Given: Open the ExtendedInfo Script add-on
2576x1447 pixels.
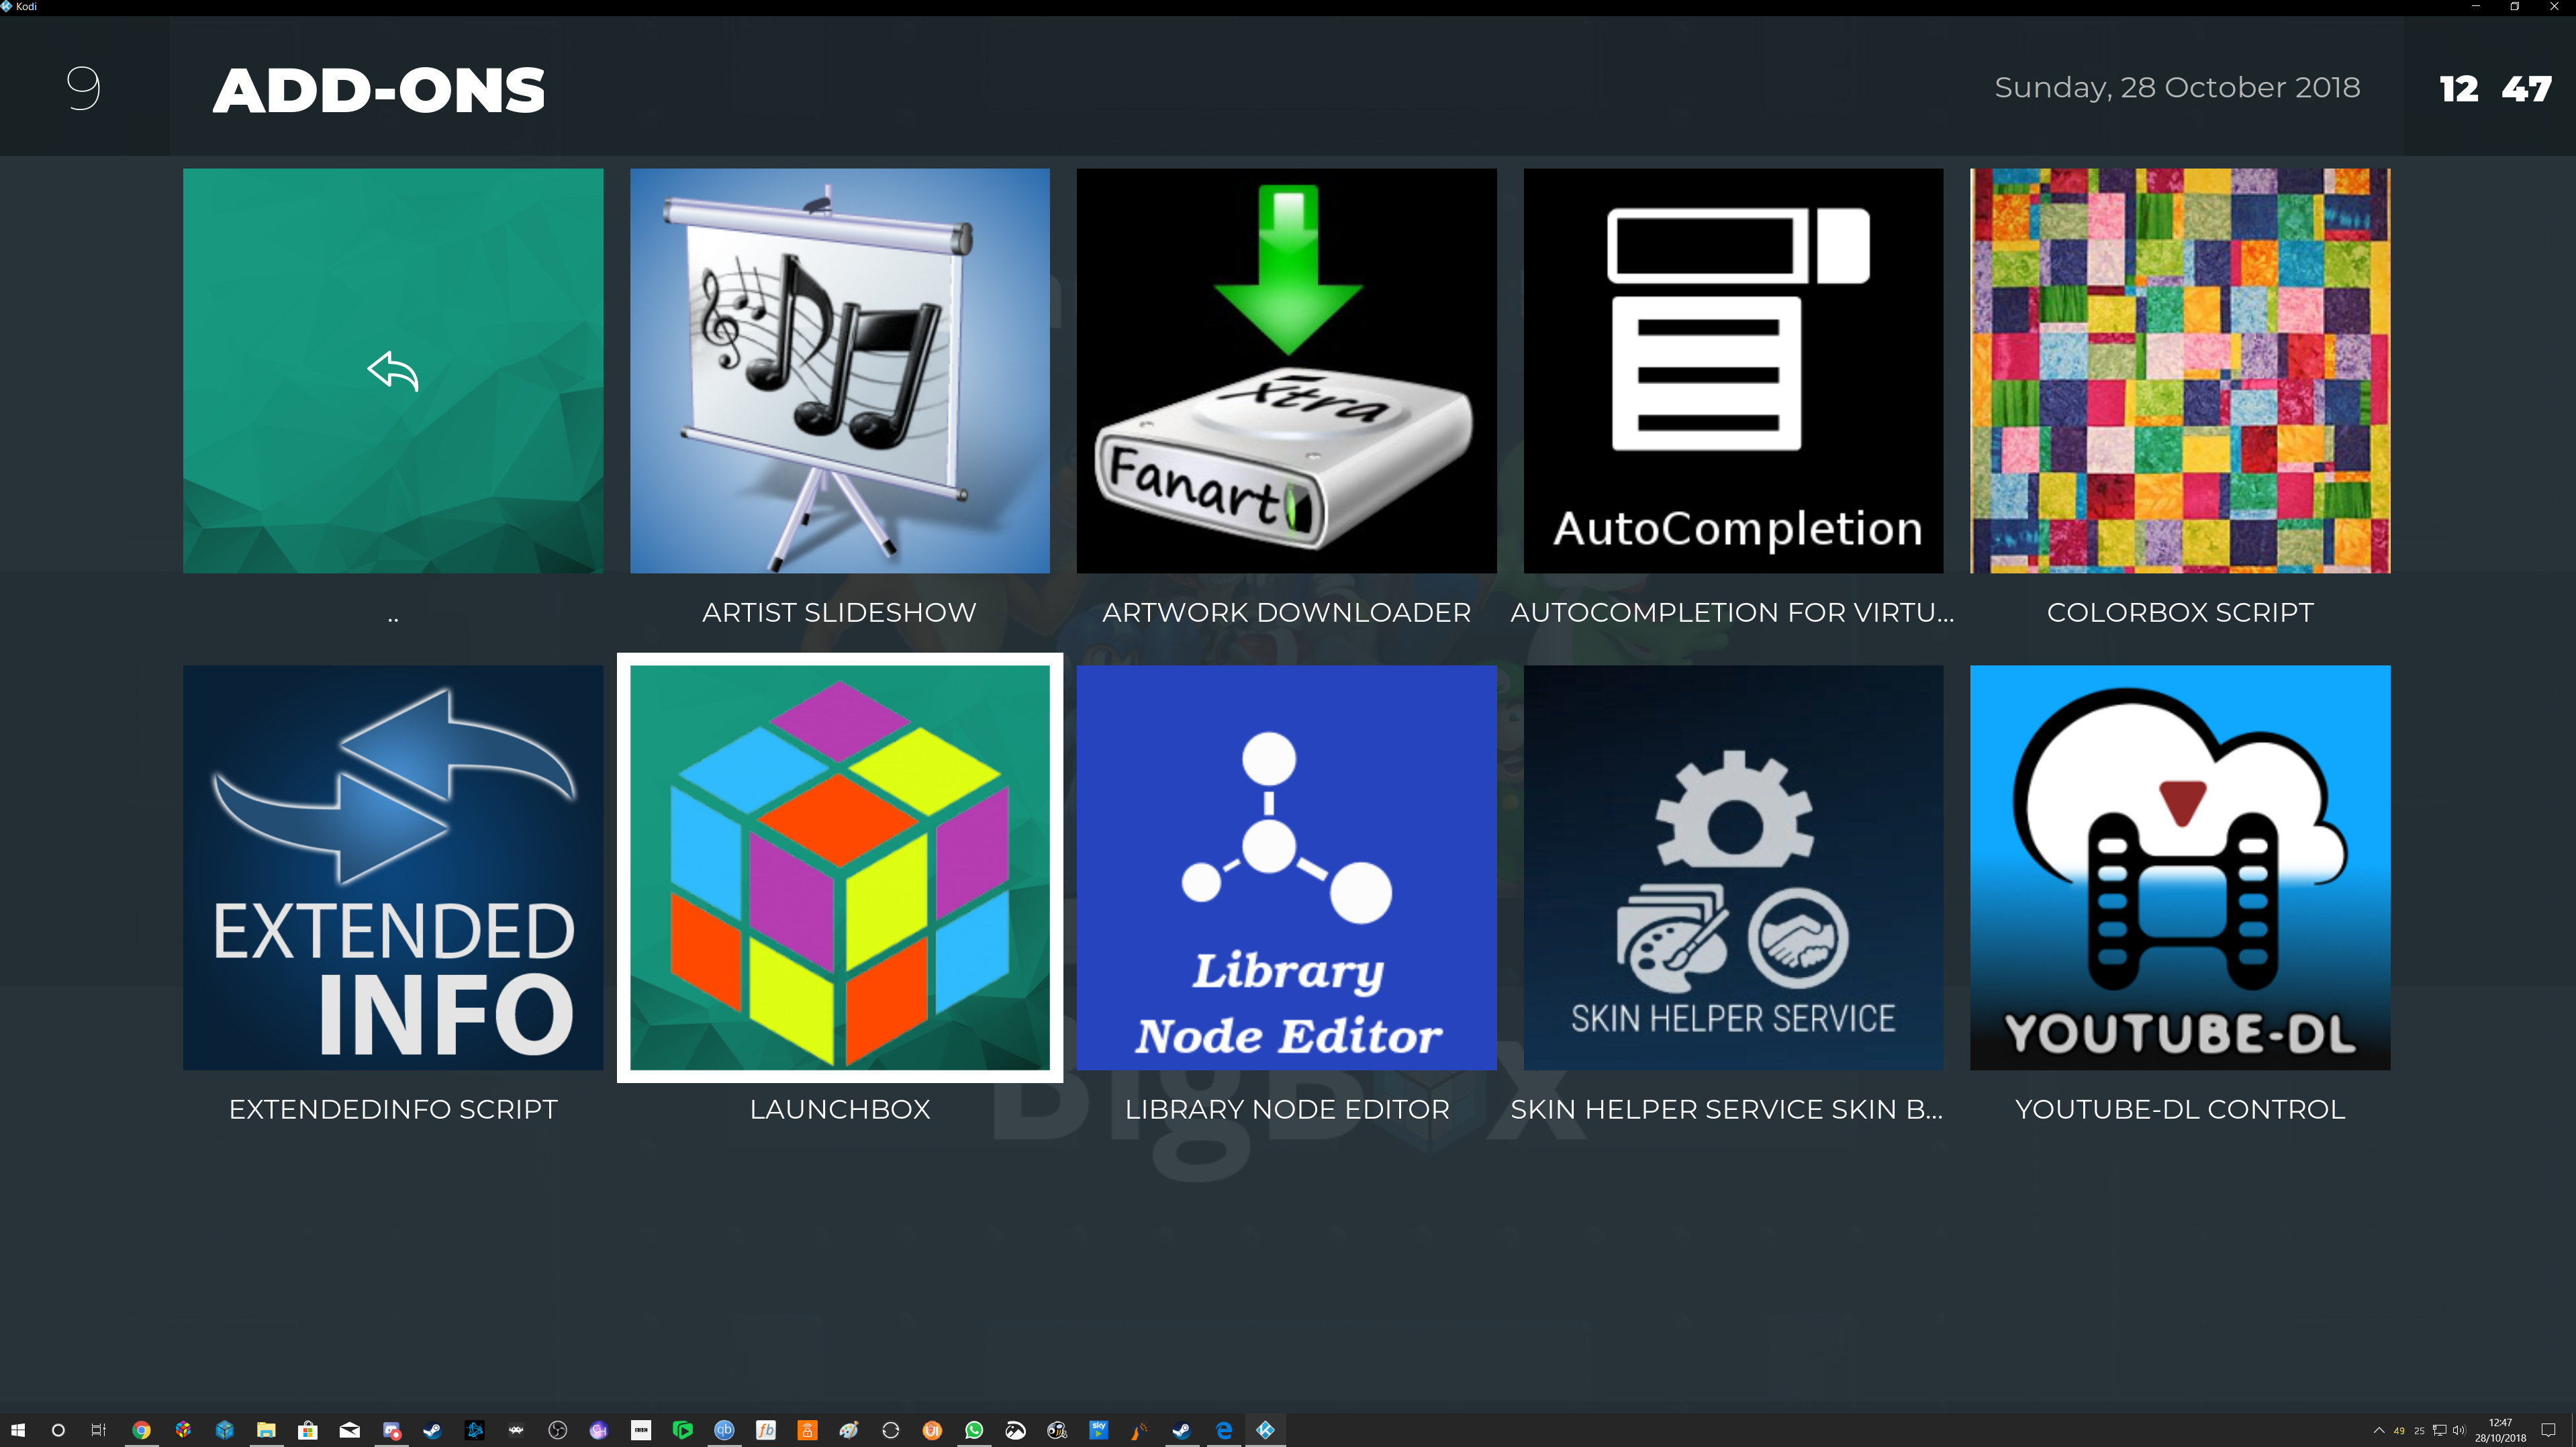Looking at the screenshot, I should point(393,867).
